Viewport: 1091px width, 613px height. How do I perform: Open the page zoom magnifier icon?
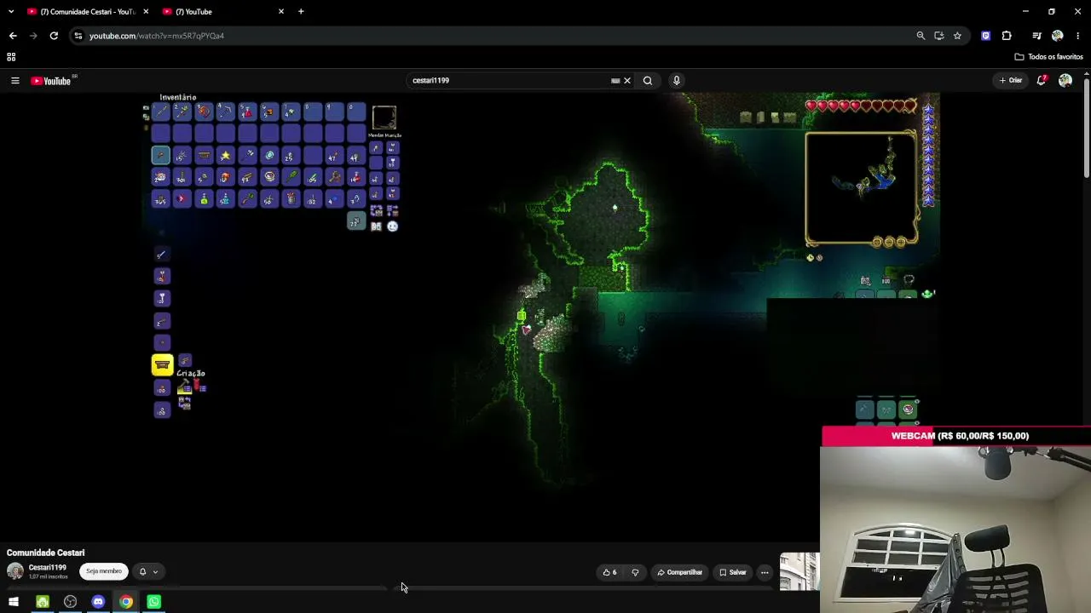[921, 36]
